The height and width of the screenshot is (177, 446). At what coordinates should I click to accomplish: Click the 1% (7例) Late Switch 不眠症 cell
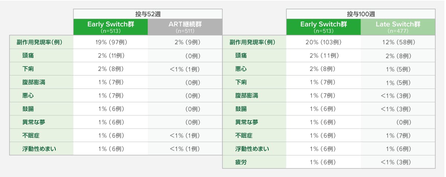[x=398, y=136]
